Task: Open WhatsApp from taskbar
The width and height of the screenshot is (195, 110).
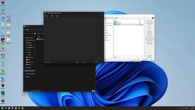Action: click(x=9, y=108)
